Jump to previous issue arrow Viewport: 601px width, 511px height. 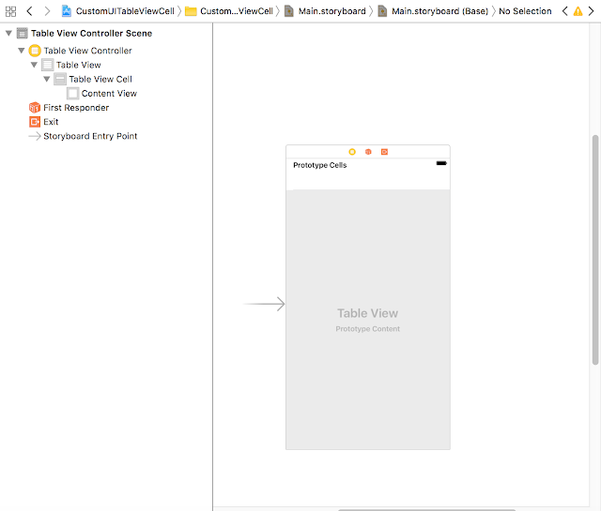(x=564, y=11)
